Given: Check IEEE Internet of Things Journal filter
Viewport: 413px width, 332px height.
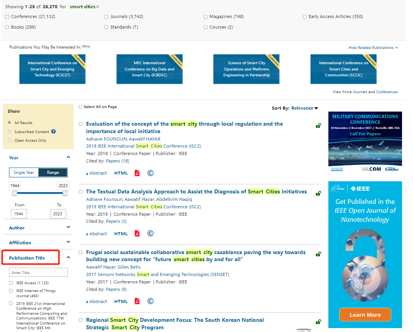Looking at the screenshot, I should click(11, 291).
